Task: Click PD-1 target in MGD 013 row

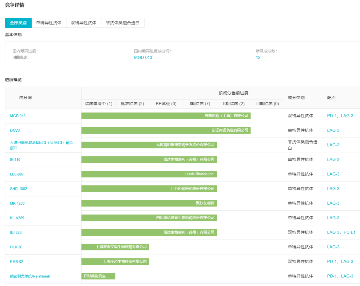Action: (x=332, y=116)
